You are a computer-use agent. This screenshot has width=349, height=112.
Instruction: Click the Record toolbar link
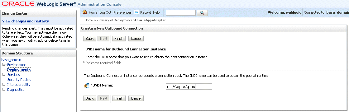click(146, 12)
